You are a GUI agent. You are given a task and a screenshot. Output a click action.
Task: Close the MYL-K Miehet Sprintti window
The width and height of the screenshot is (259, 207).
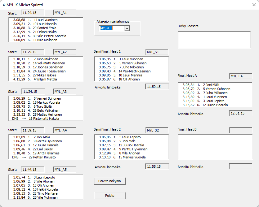pos(253,5)
